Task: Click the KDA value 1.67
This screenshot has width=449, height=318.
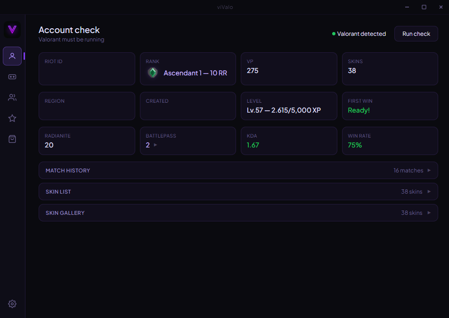Action: 253,145
